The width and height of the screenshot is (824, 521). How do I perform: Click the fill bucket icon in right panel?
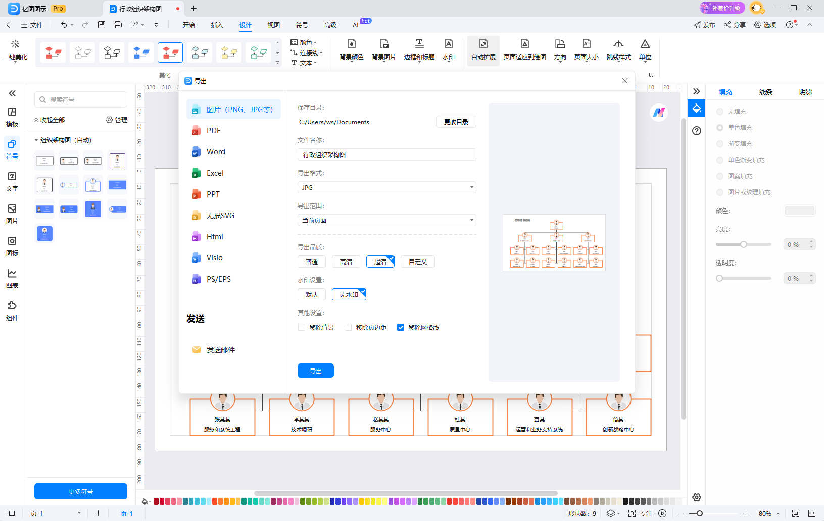697,108
